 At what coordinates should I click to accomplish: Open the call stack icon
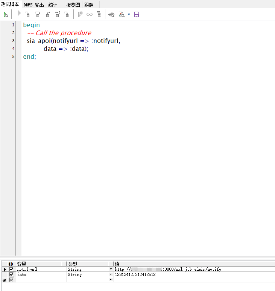pyautogui.click(x=99, y=14)
